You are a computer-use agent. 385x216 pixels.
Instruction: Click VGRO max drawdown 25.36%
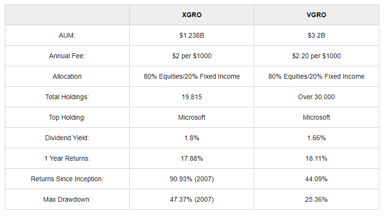[316, 199]
